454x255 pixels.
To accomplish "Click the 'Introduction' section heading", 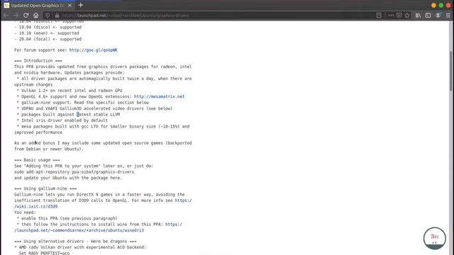I will point(38,61).
